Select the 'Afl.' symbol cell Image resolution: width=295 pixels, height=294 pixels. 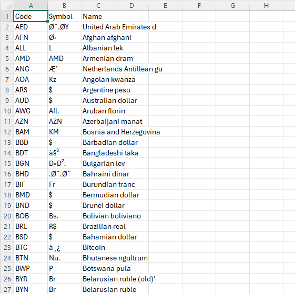64,111
